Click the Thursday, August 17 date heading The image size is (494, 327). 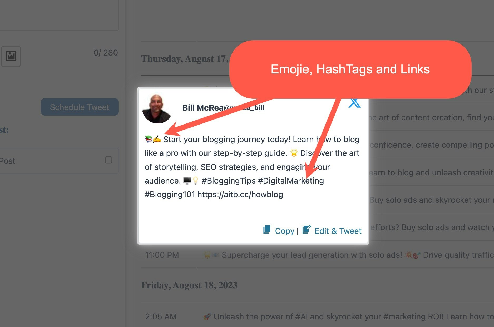pos(185,59)
